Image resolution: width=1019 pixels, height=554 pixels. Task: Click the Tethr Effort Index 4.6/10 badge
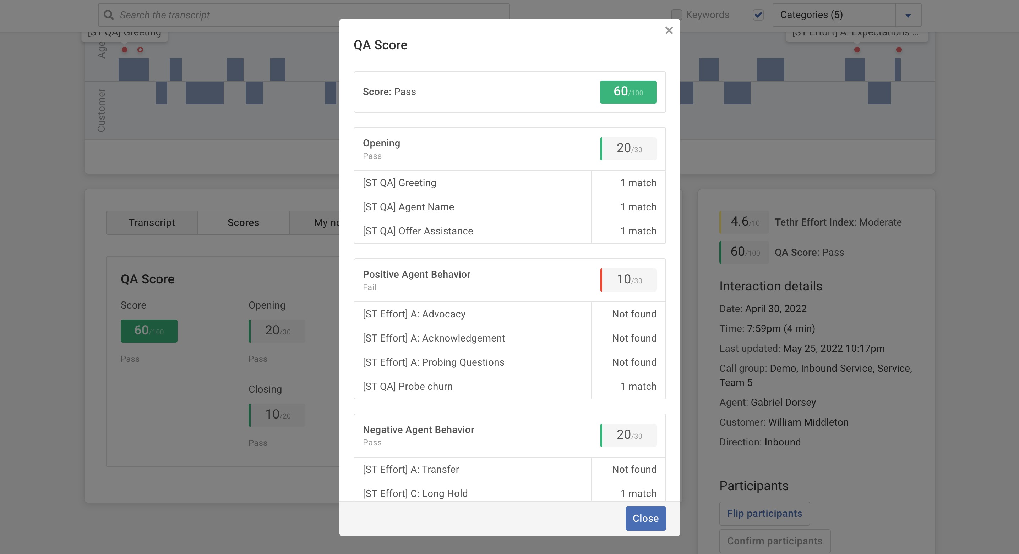pyautogui.click(x=744, y=222)
